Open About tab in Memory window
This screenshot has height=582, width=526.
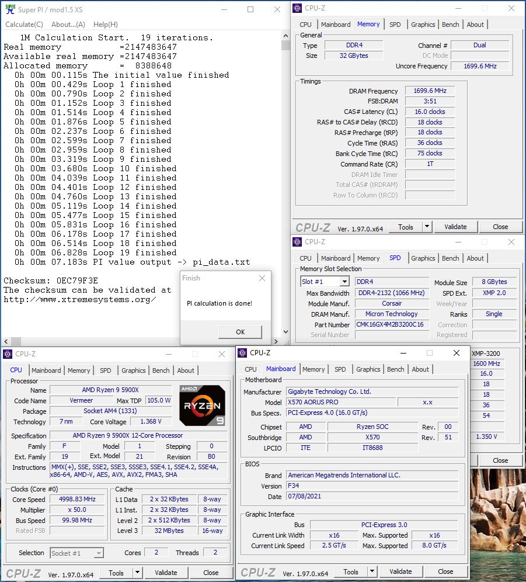point(475,25)
